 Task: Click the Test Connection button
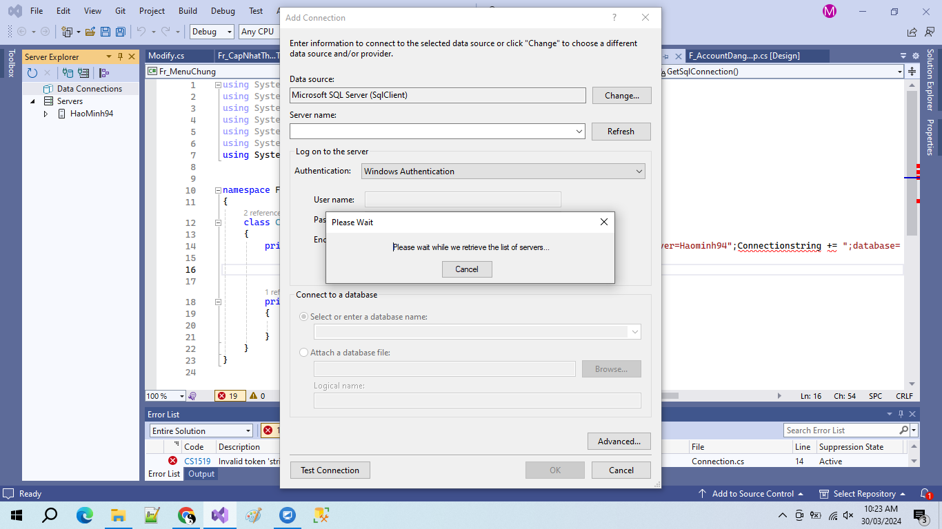point(330,470)
